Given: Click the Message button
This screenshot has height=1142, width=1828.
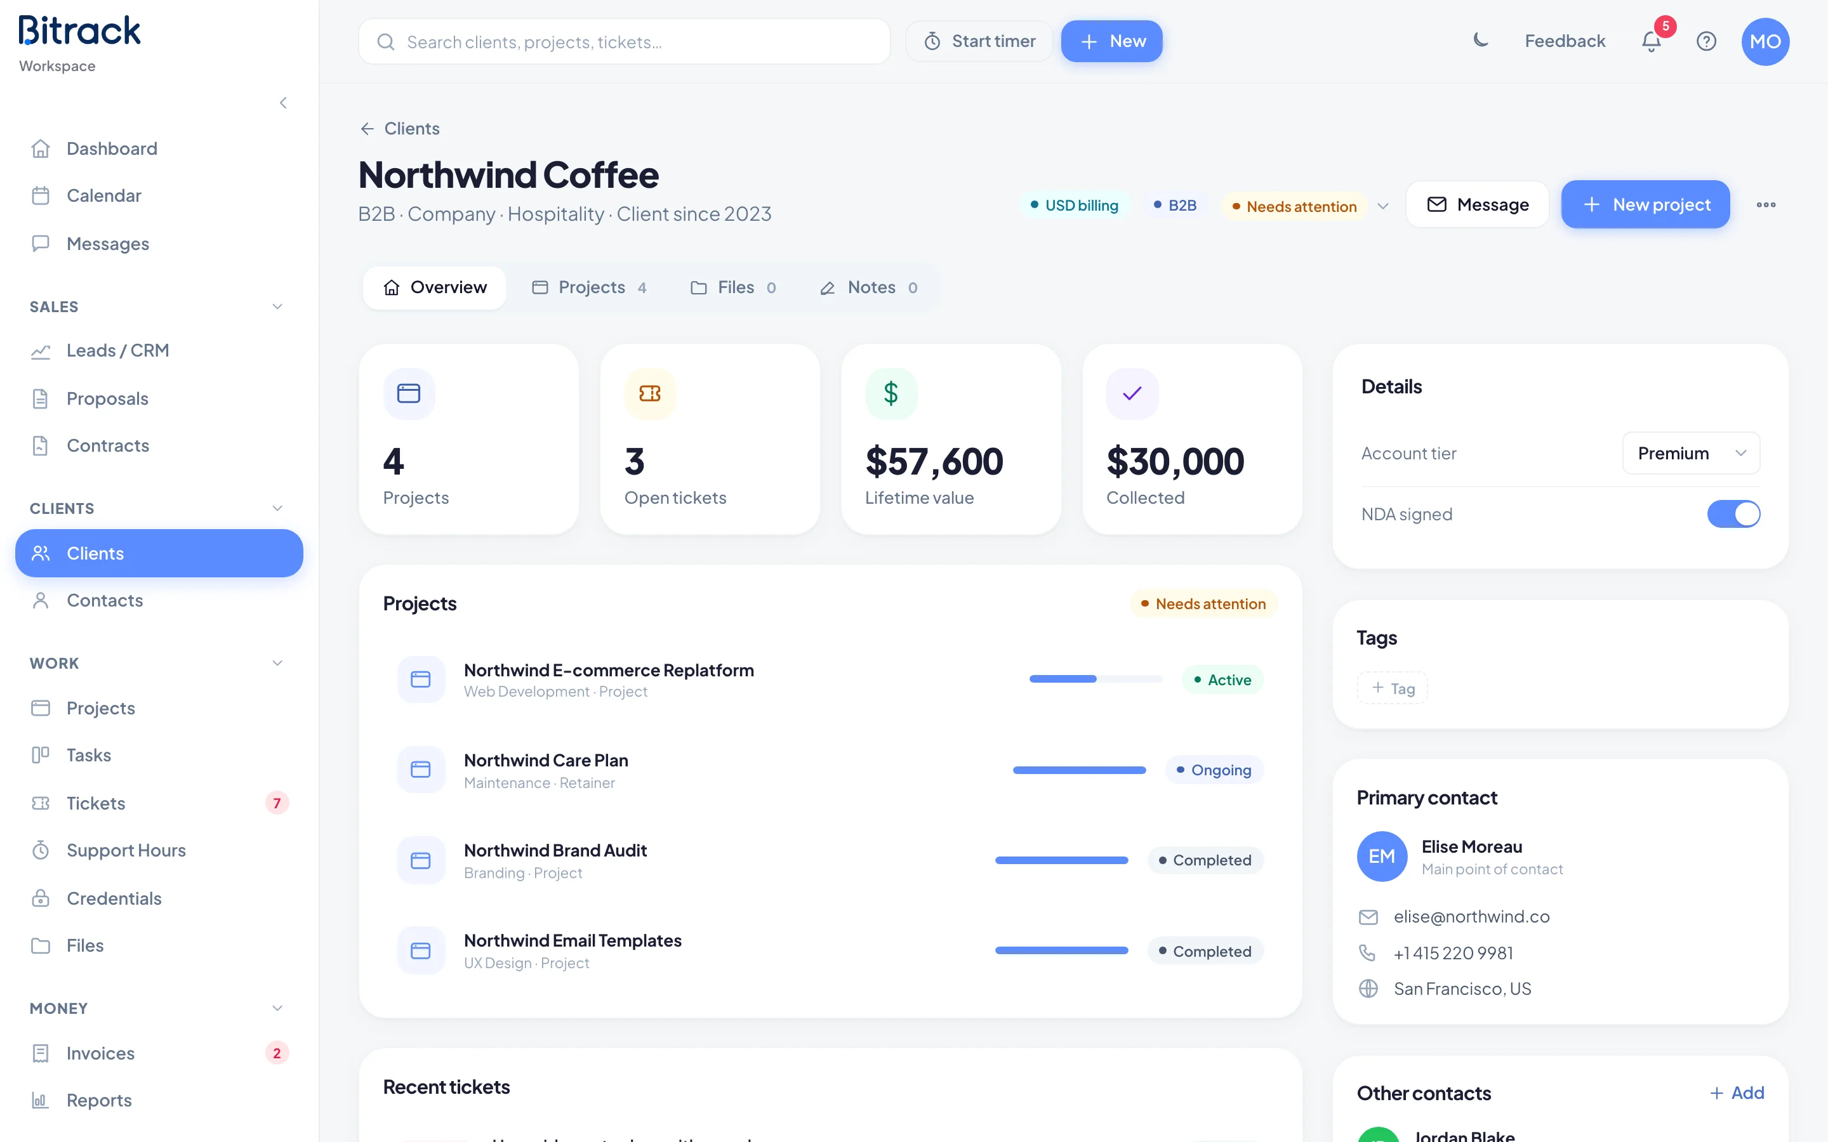Looking at the screenshot, I should [x=1477, y=205].
